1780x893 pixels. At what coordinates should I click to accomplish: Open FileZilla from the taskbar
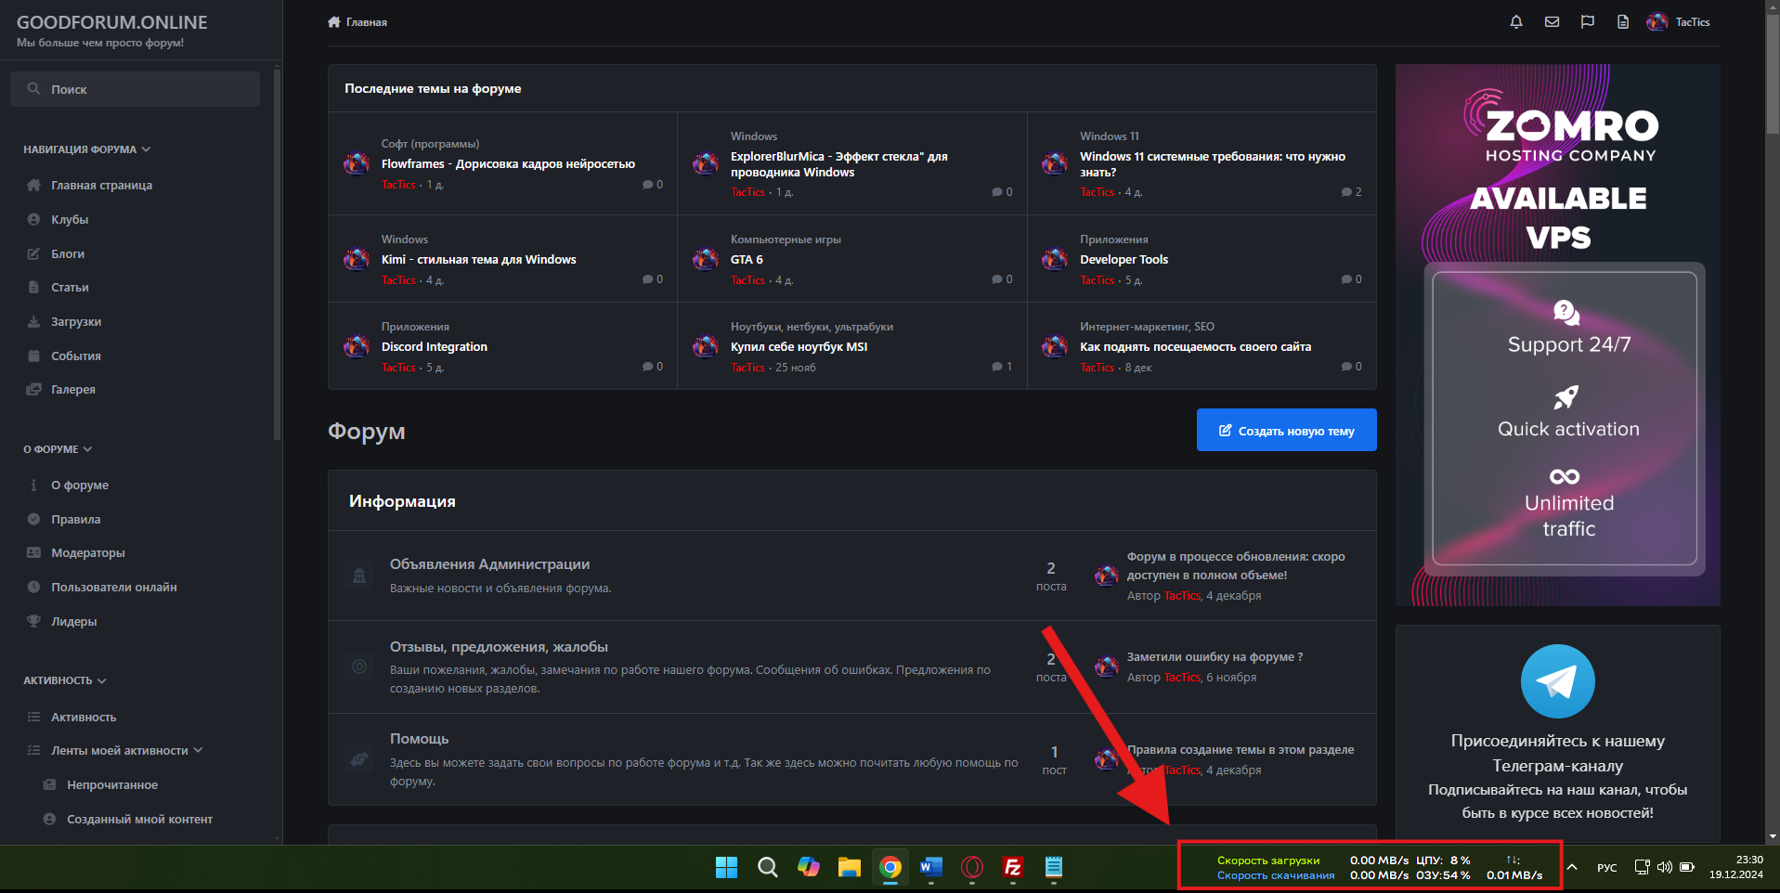(1012, 867)
